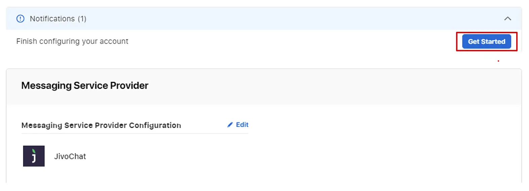The height and width of the screenshot is (191, 529).
Task: Select the JivoChat provider name
Action: pyautogui.click(x=70, y=156)
